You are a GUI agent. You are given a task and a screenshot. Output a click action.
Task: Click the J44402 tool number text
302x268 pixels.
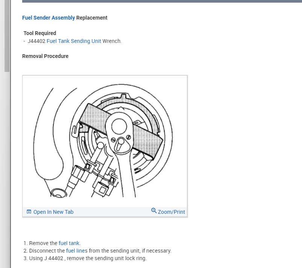pyautogui.click(x=36, y=41)
